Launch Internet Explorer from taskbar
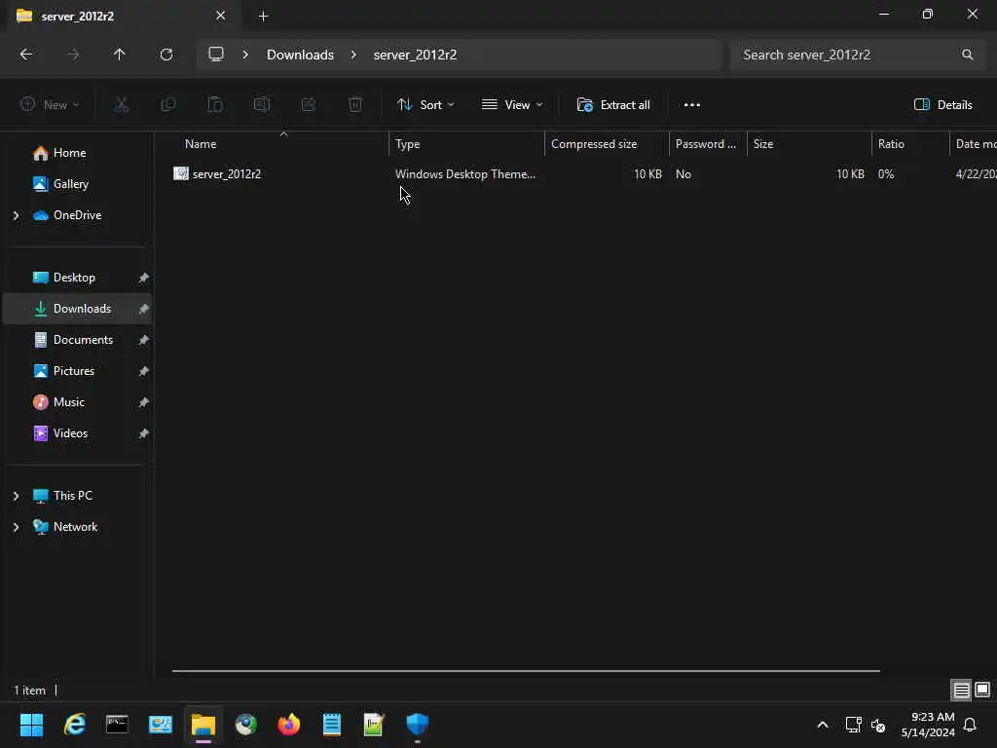 [74, 725]
